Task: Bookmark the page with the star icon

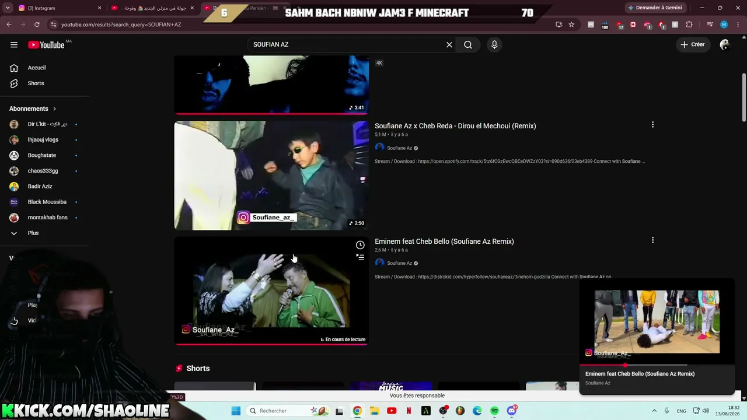Action: pos(571,24)
